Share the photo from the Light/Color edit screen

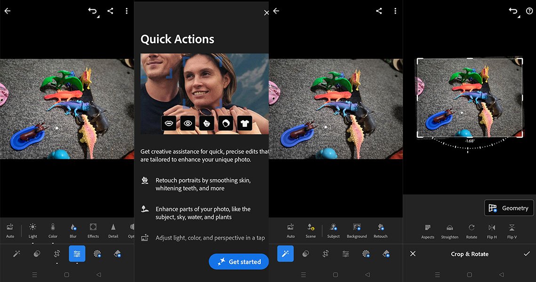pos(110,11)
